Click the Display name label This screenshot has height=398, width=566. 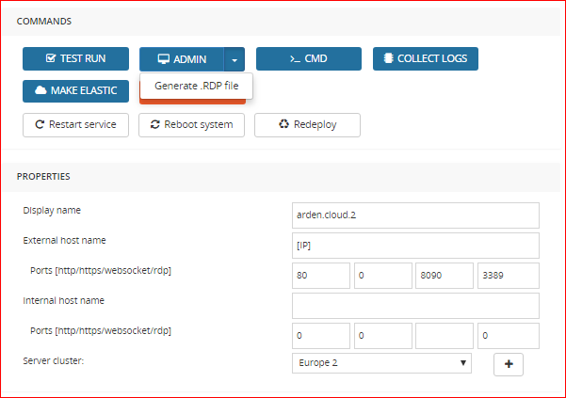[x=52, y=211]
